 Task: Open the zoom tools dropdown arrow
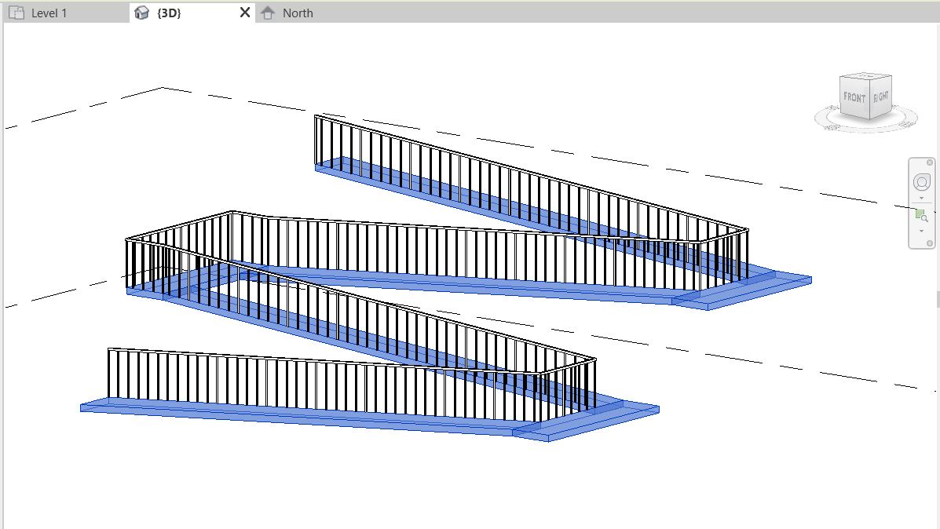[920, 230]
